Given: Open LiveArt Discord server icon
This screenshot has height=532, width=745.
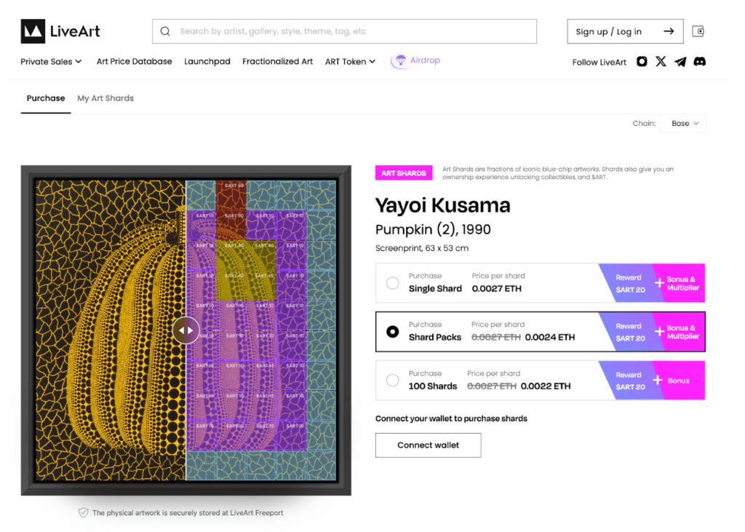Looking at the screenshot, I should pos(699,61).
